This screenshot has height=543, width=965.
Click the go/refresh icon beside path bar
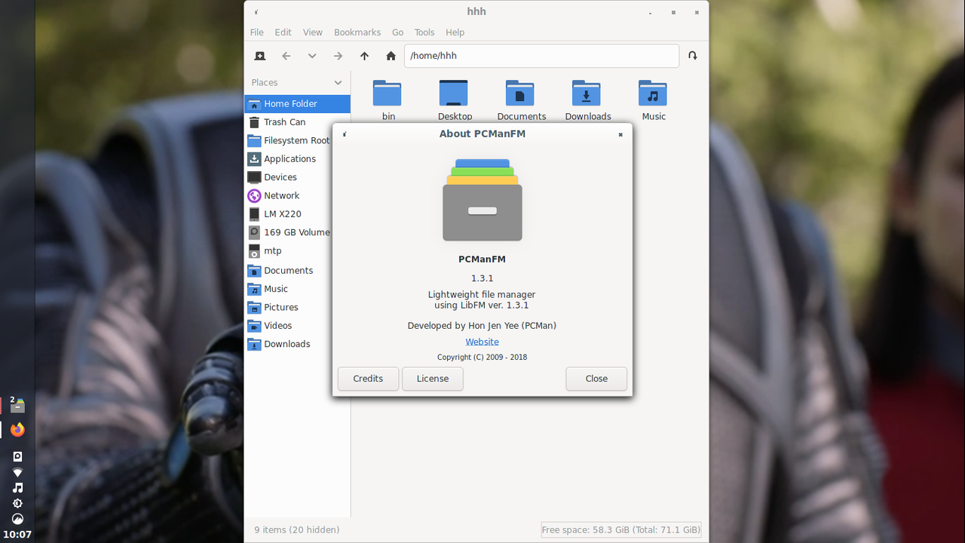click(692, 56)
